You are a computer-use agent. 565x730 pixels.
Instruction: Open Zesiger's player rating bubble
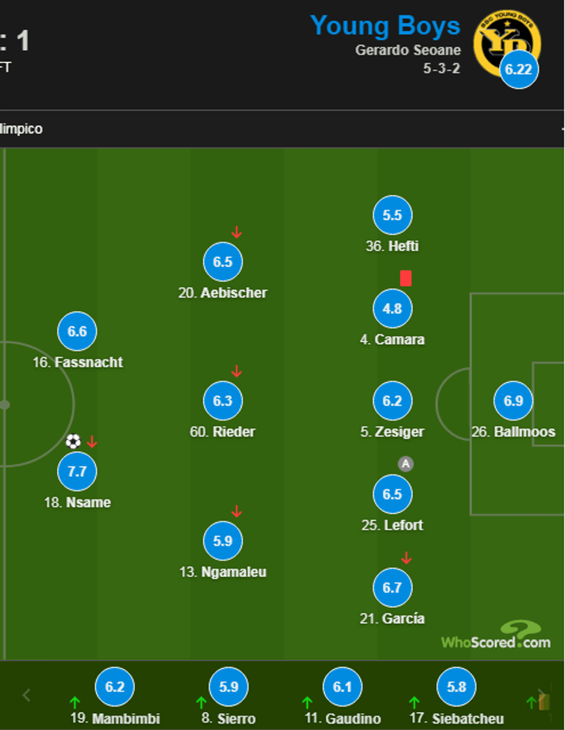(x=392, y=401)
